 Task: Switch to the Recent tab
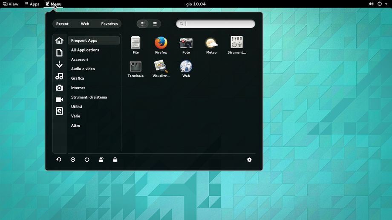(62, 24)
